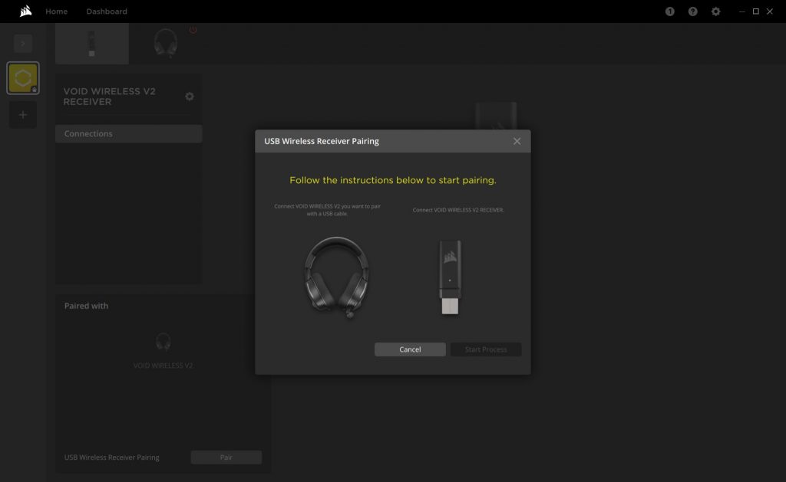This screenshot has width=786, height=482.
Task: Click Cancel in the pairing dialog
Action: (x=410, y=349)
